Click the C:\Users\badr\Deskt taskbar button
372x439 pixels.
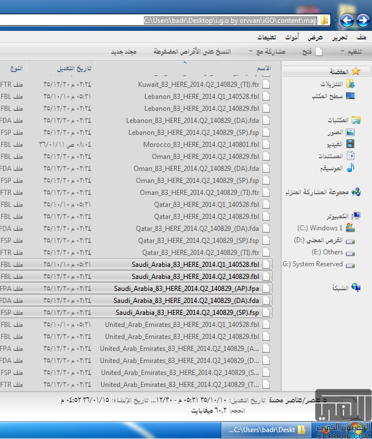(x=266, y=430)
